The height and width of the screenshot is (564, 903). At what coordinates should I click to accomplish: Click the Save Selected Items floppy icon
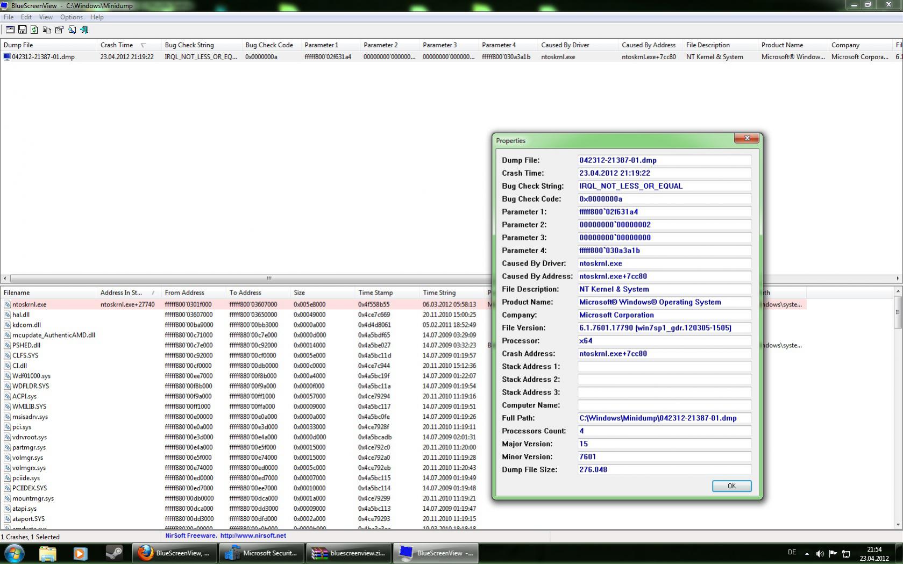click(22, 30)
